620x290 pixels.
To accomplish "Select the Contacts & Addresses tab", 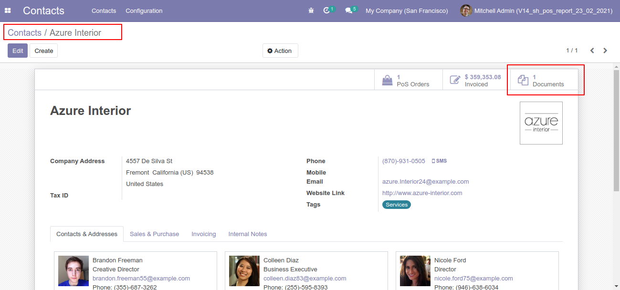I will coord(87,234).
